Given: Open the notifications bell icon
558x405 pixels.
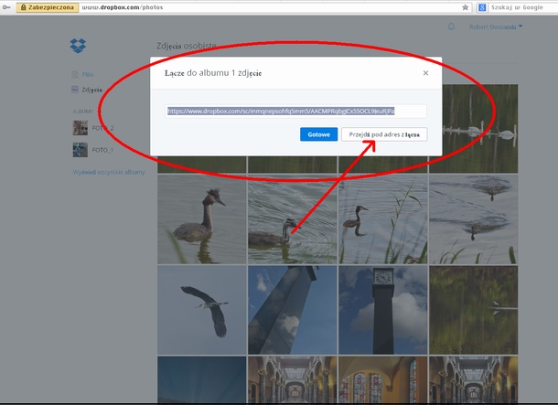Looking at the screenshot, I should pos(451,27).
